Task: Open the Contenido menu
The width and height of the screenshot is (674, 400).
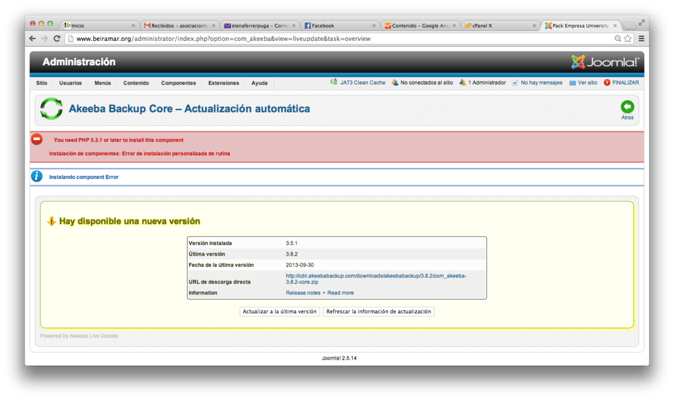Action: (x=136, y=83)
